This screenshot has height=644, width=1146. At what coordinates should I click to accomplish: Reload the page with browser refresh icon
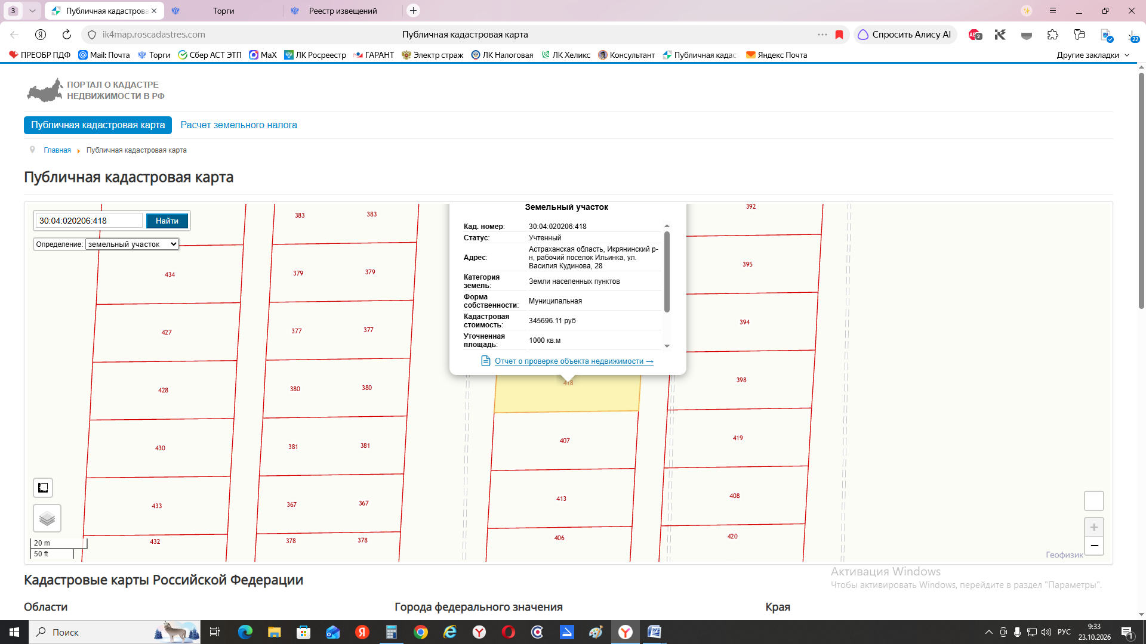click(x=67, y=35)
